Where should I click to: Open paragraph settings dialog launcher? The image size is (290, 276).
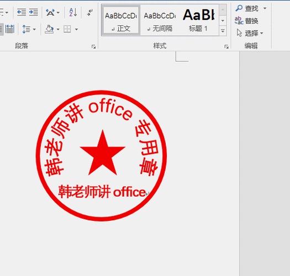pos(93,47)
